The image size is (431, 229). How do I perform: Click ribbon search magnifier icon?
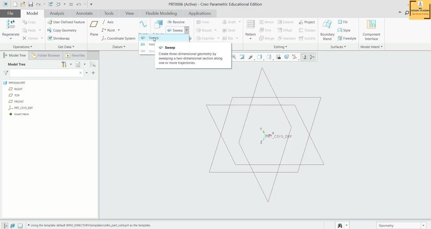tap(407, 13)
